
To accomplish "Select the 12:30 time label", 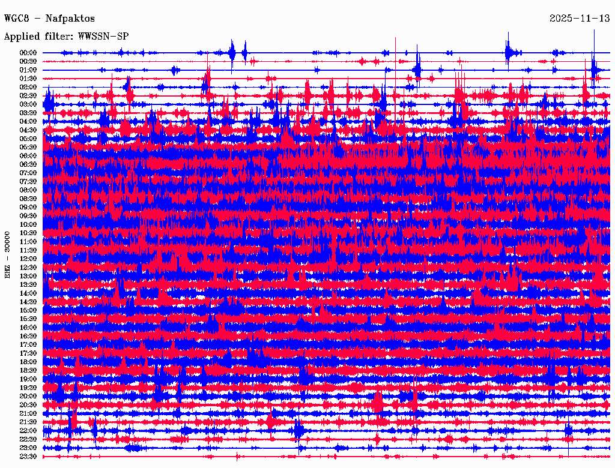I will [x=28, y=268].
